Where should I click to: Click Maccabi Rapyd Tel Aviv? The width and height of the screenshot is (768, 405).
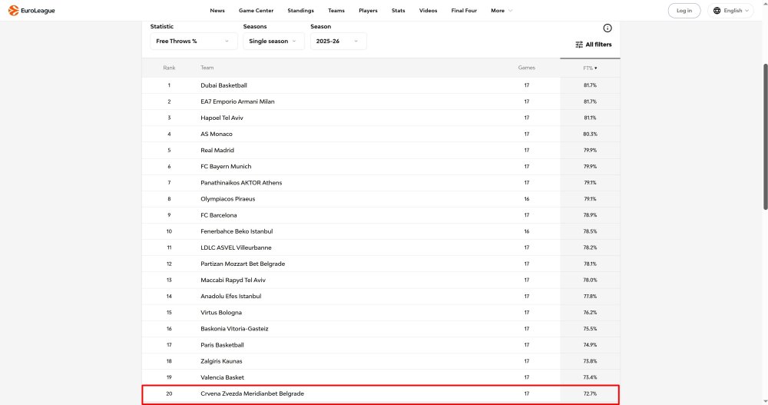(233, 280)
